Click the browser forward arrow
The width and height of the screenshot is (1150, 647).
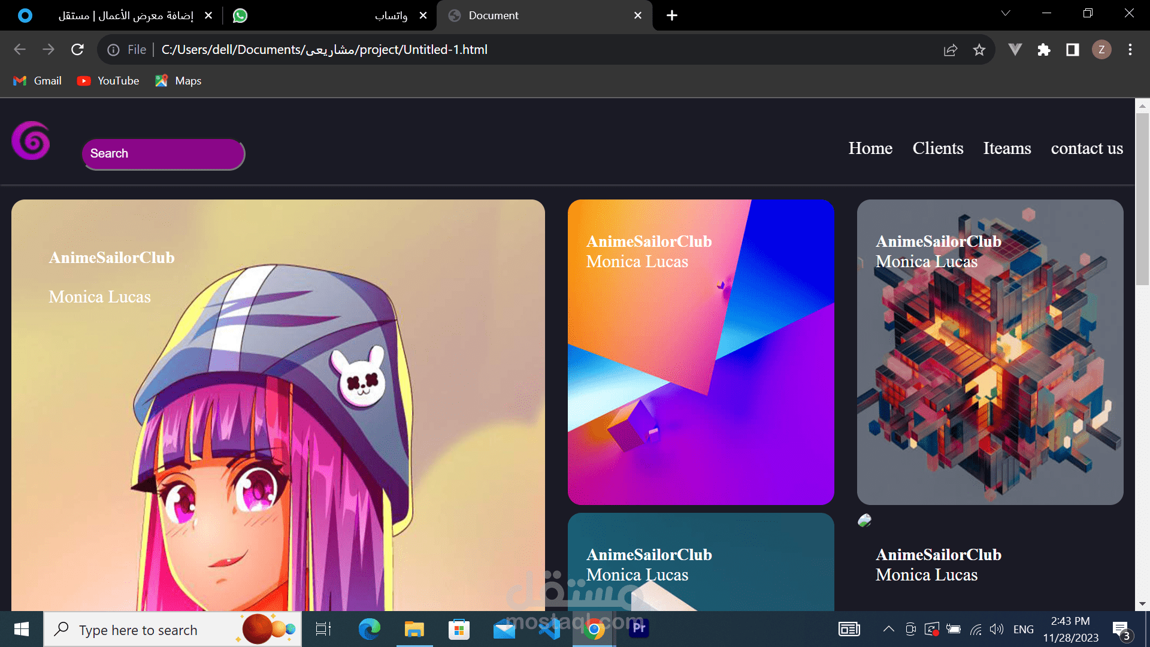click(x=49, y=50)
